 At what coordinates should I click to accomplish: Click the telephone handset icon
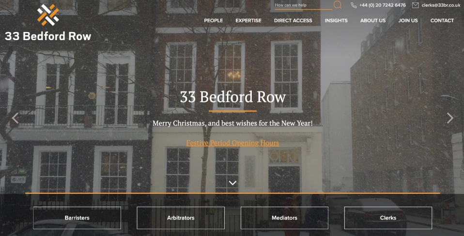(x=353, y=5)
